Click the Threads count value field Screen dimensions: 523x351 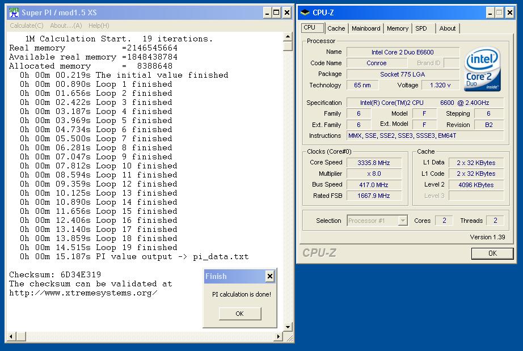tap(495, 221)
